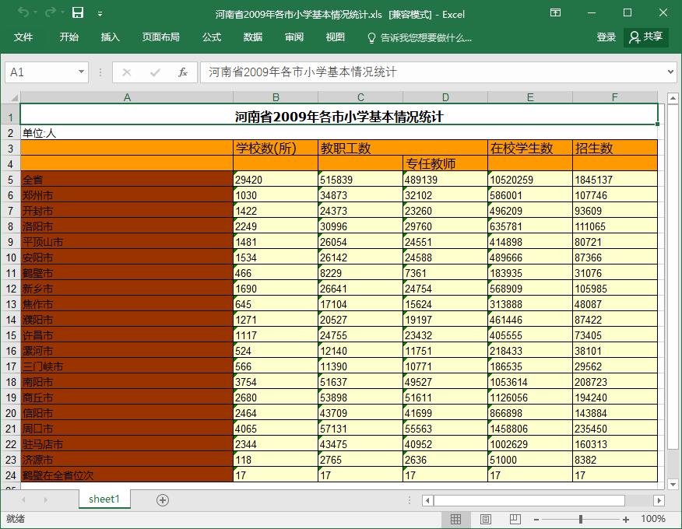Click the Enter checkmark formula icon
This screenshot has width=682, height=529.
point(155,72)
